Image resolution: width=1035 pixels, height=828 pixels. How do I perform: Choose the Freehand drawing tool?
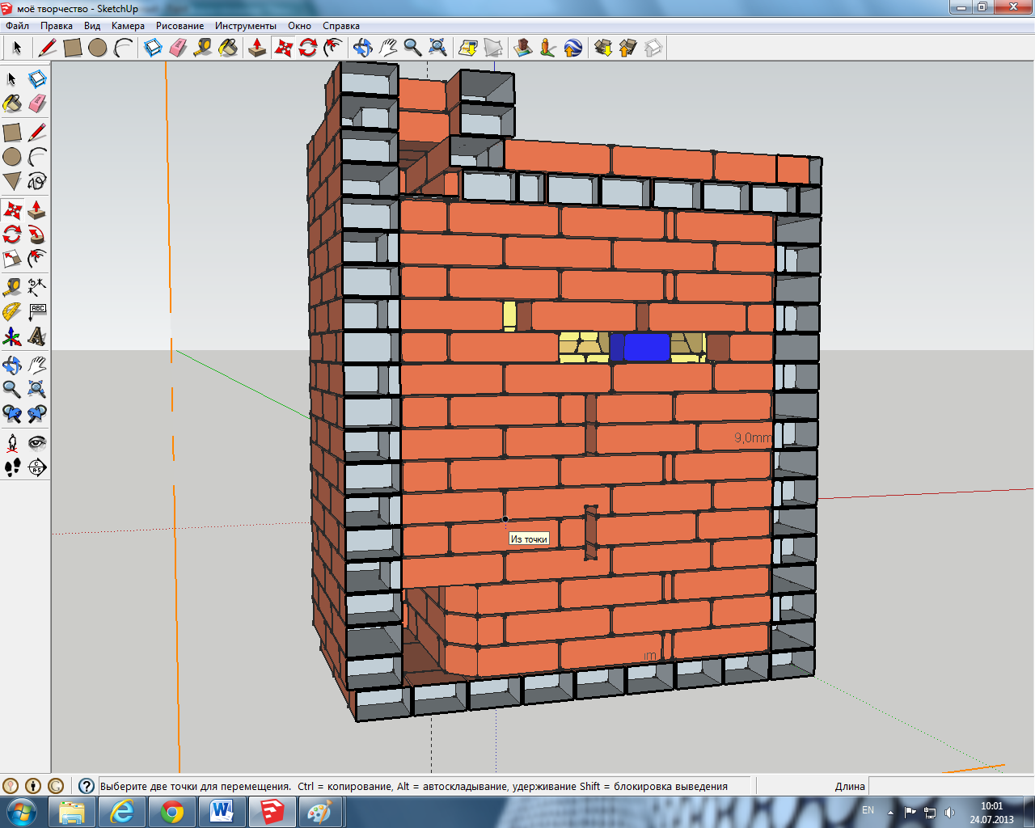click(x=36, y=181)
